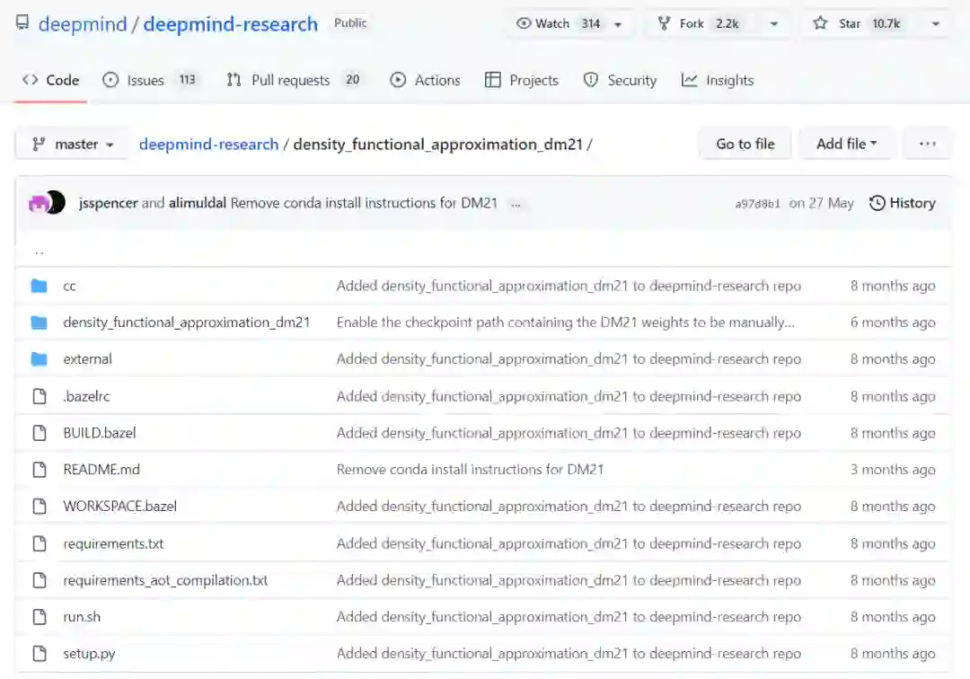
Task: Open the Pull requests tab
Action: [289, 80]
